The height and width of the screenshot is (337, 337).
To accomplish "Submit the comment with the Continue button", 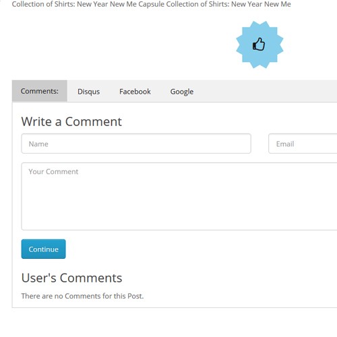I will 44,249.
